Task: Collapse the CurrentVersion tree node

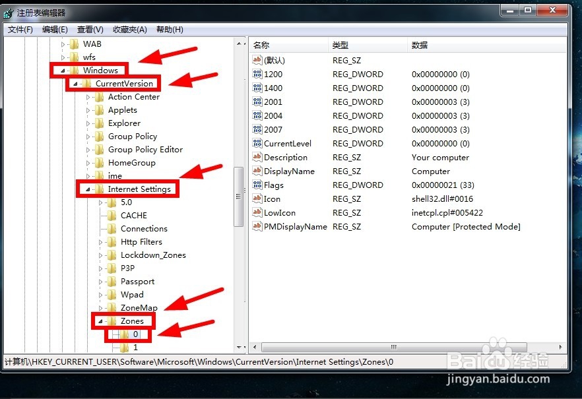Action: [75, 84]
